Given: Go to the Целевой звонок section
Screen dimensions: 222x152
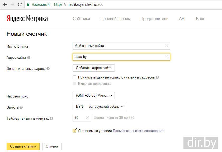Looking at the screenshot, I should [115, 19].
